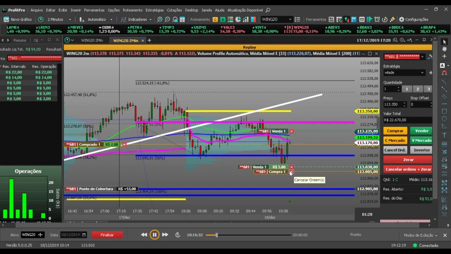Click the Stop Offset input field
This screenshot has width=451, height=254.
pos(419,104)
